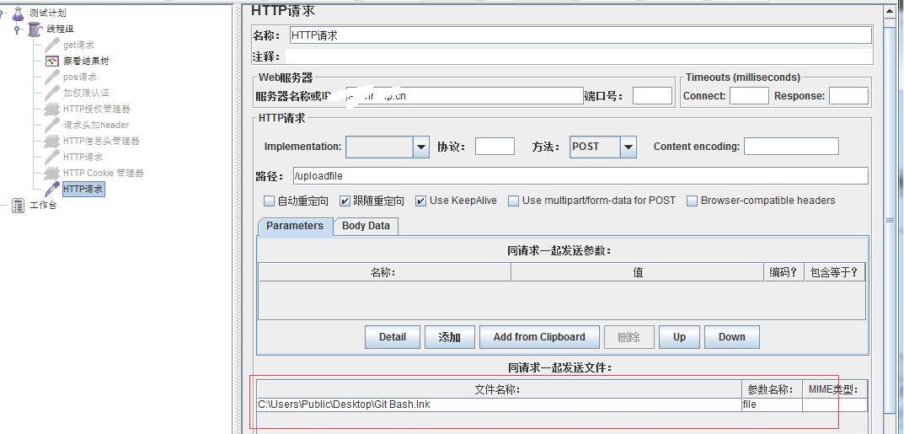Screen dimensions: 904x434
Task: Click the highlighted HTTP请求 dropper icon
Action: point(52,189)
